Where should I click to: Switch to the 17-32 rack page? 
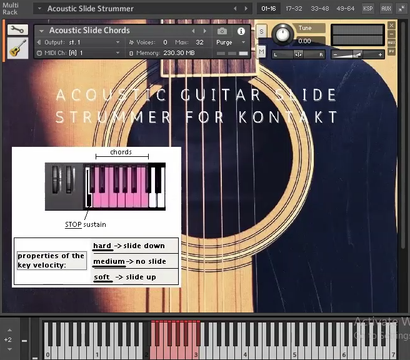click(294, 8)
